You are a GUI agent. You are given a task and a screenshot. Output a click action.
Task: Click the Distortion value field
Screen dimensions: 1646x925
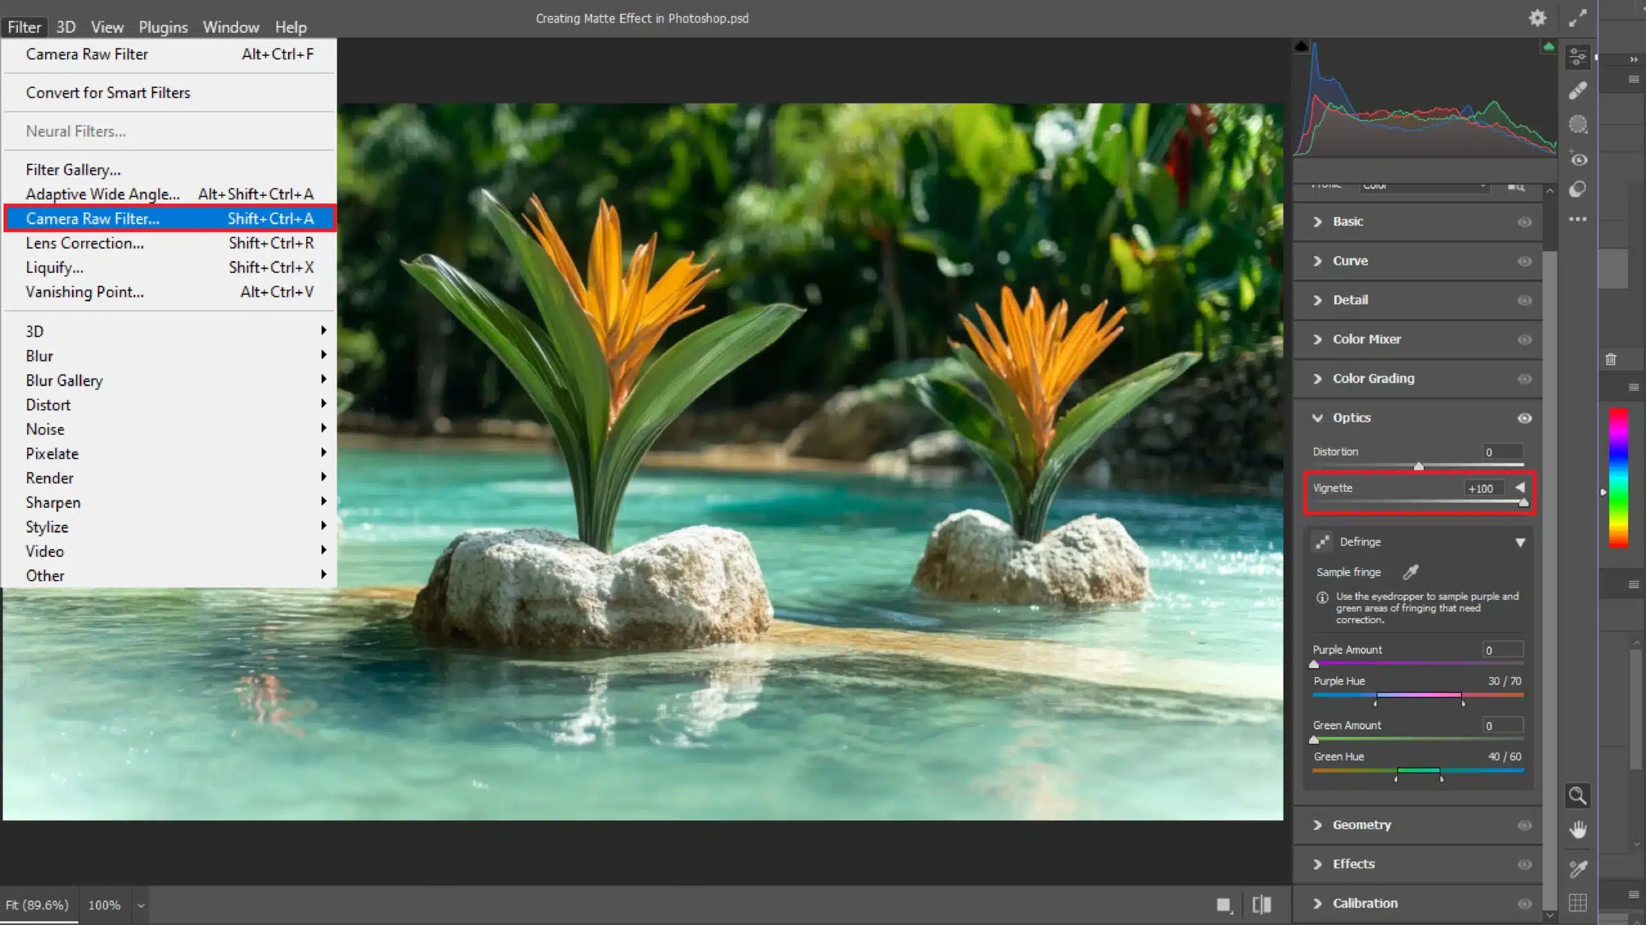(1503, 452)
